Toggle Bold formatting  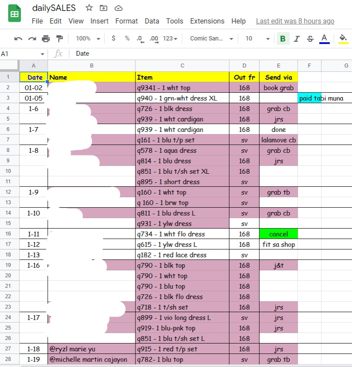[x=283, y=39]
